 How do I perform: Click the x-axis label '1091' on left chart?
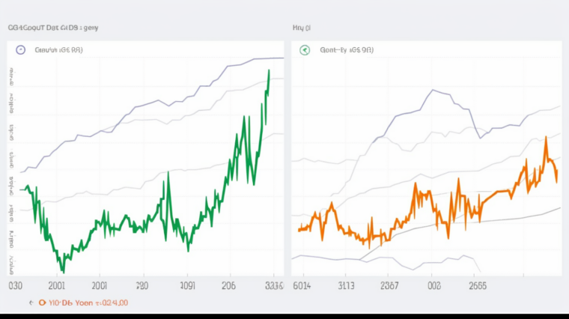click(186, 285)
